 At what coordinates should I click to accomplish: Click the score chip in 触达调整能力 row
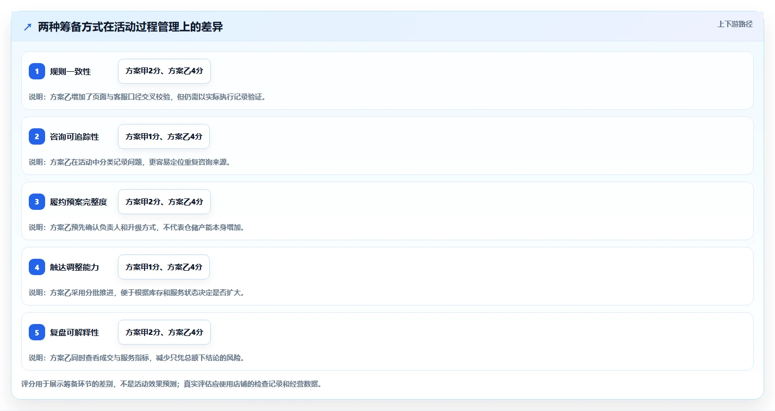[164, 267]
